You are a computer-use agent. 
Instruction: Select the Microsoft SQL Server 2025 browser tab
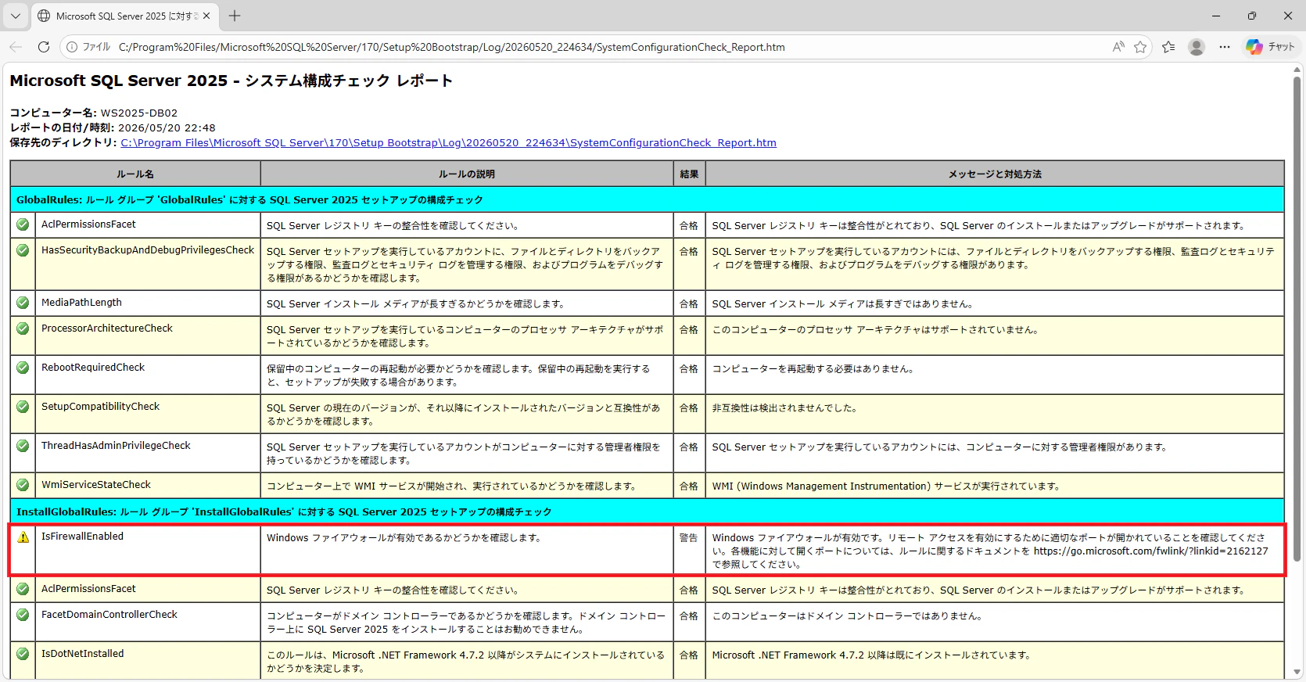pyautogui.click(x=125, y=16)
